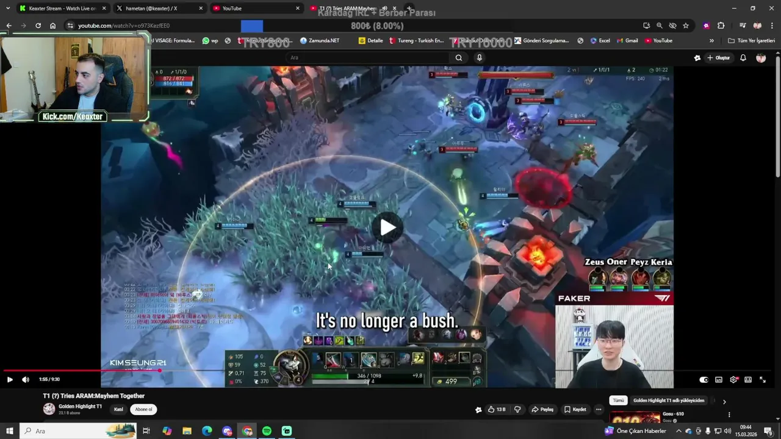Open the Golden Highlight T1 channel name
The width and height of the screenshot is (781, 439).
(80, 407)
